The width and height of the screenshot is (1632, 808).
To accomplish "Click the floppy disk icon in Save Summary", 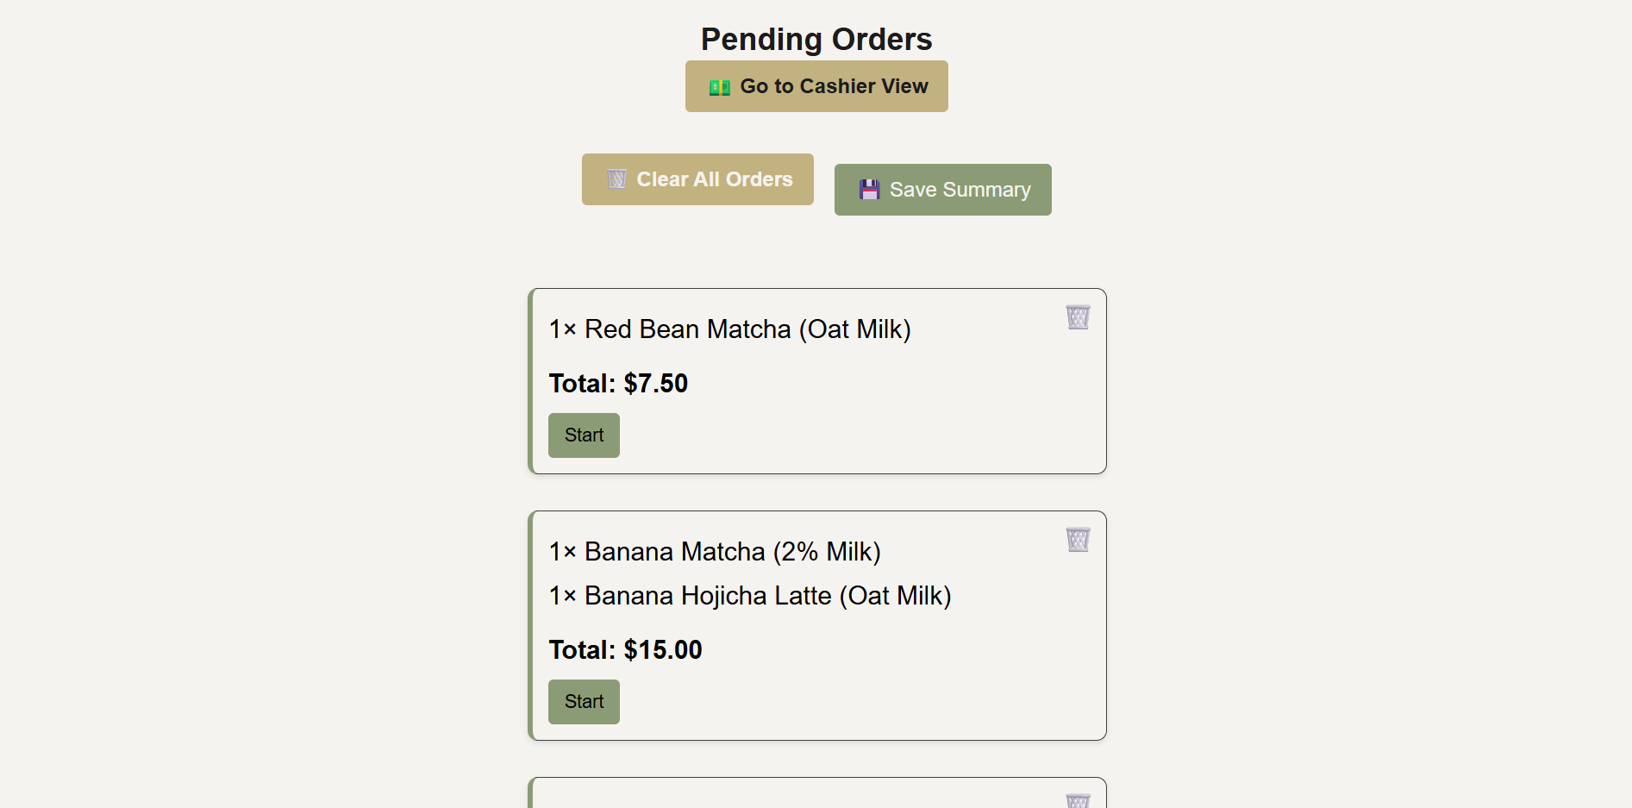I will [869, 190].
